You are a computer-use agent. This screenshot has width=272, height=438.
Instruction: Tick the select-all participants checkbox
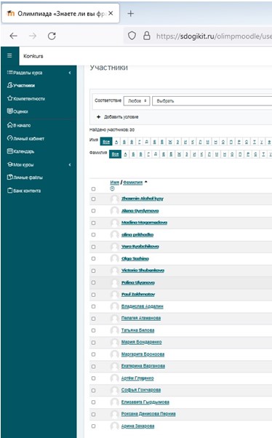click(x=94, y=189)
